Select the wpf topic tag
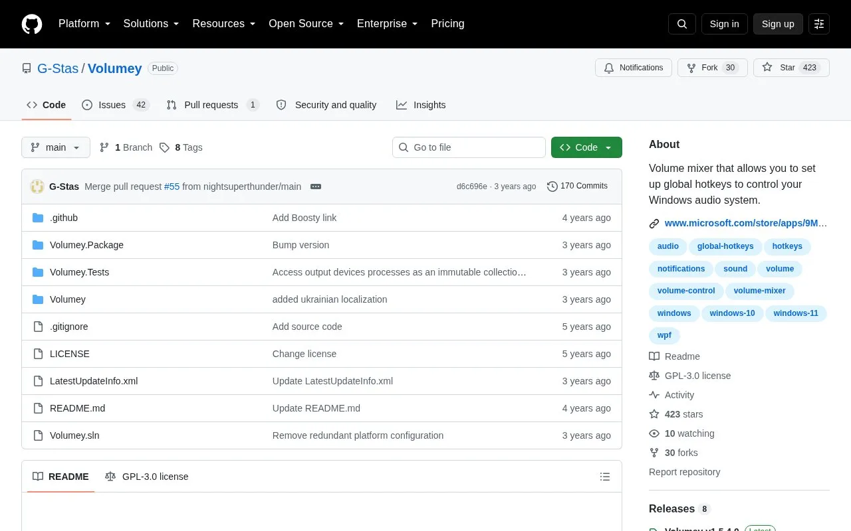Screen dimensions: 851x531 tap(664, 335)
